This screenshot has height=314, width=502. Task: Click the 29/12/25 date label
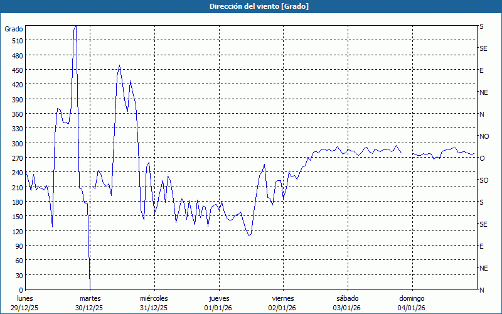25,308
